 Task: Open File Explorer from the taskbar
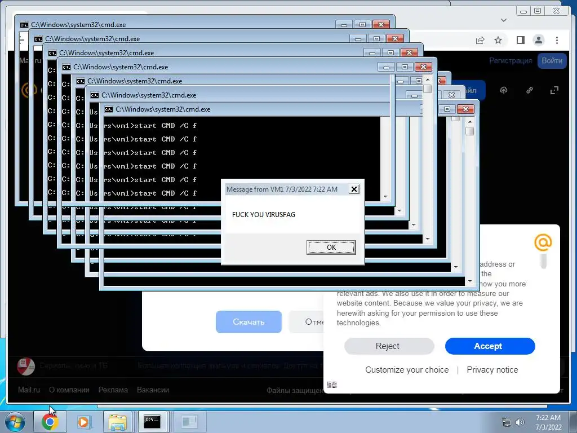(x=117, y=422)
